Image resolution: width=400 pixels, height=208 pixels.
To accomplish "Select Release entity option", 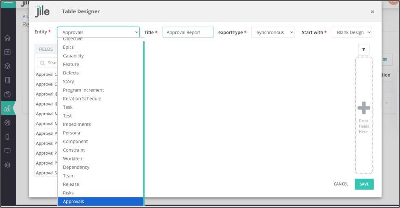I will [100, 184].
